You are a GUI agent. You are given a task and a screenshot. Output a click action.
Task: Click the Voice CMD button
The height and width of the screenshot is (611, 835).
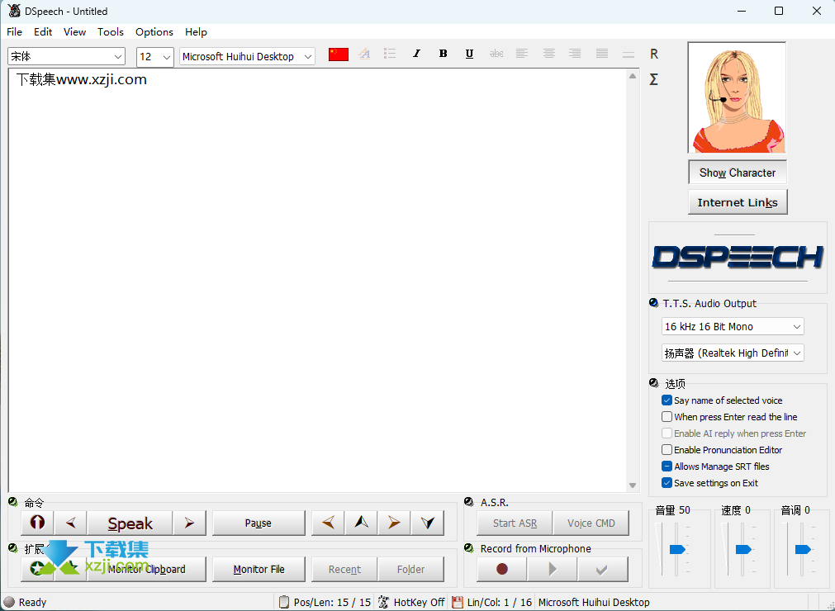[591, 523]
